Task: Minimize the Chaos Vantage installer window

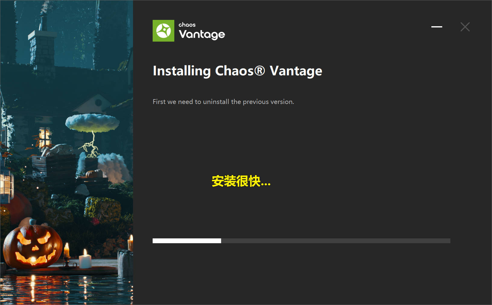Action: tap(436, 27)
